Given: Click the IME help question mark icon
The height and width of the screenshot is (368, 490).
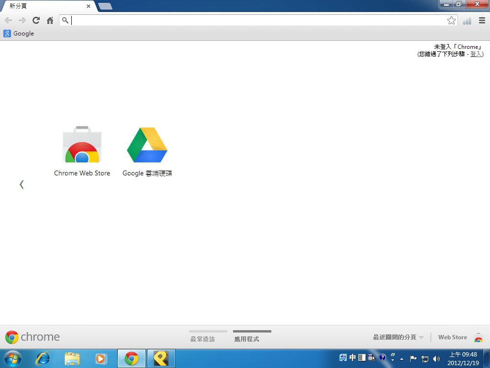Looking at the screenshot, I should pos(382,357).
